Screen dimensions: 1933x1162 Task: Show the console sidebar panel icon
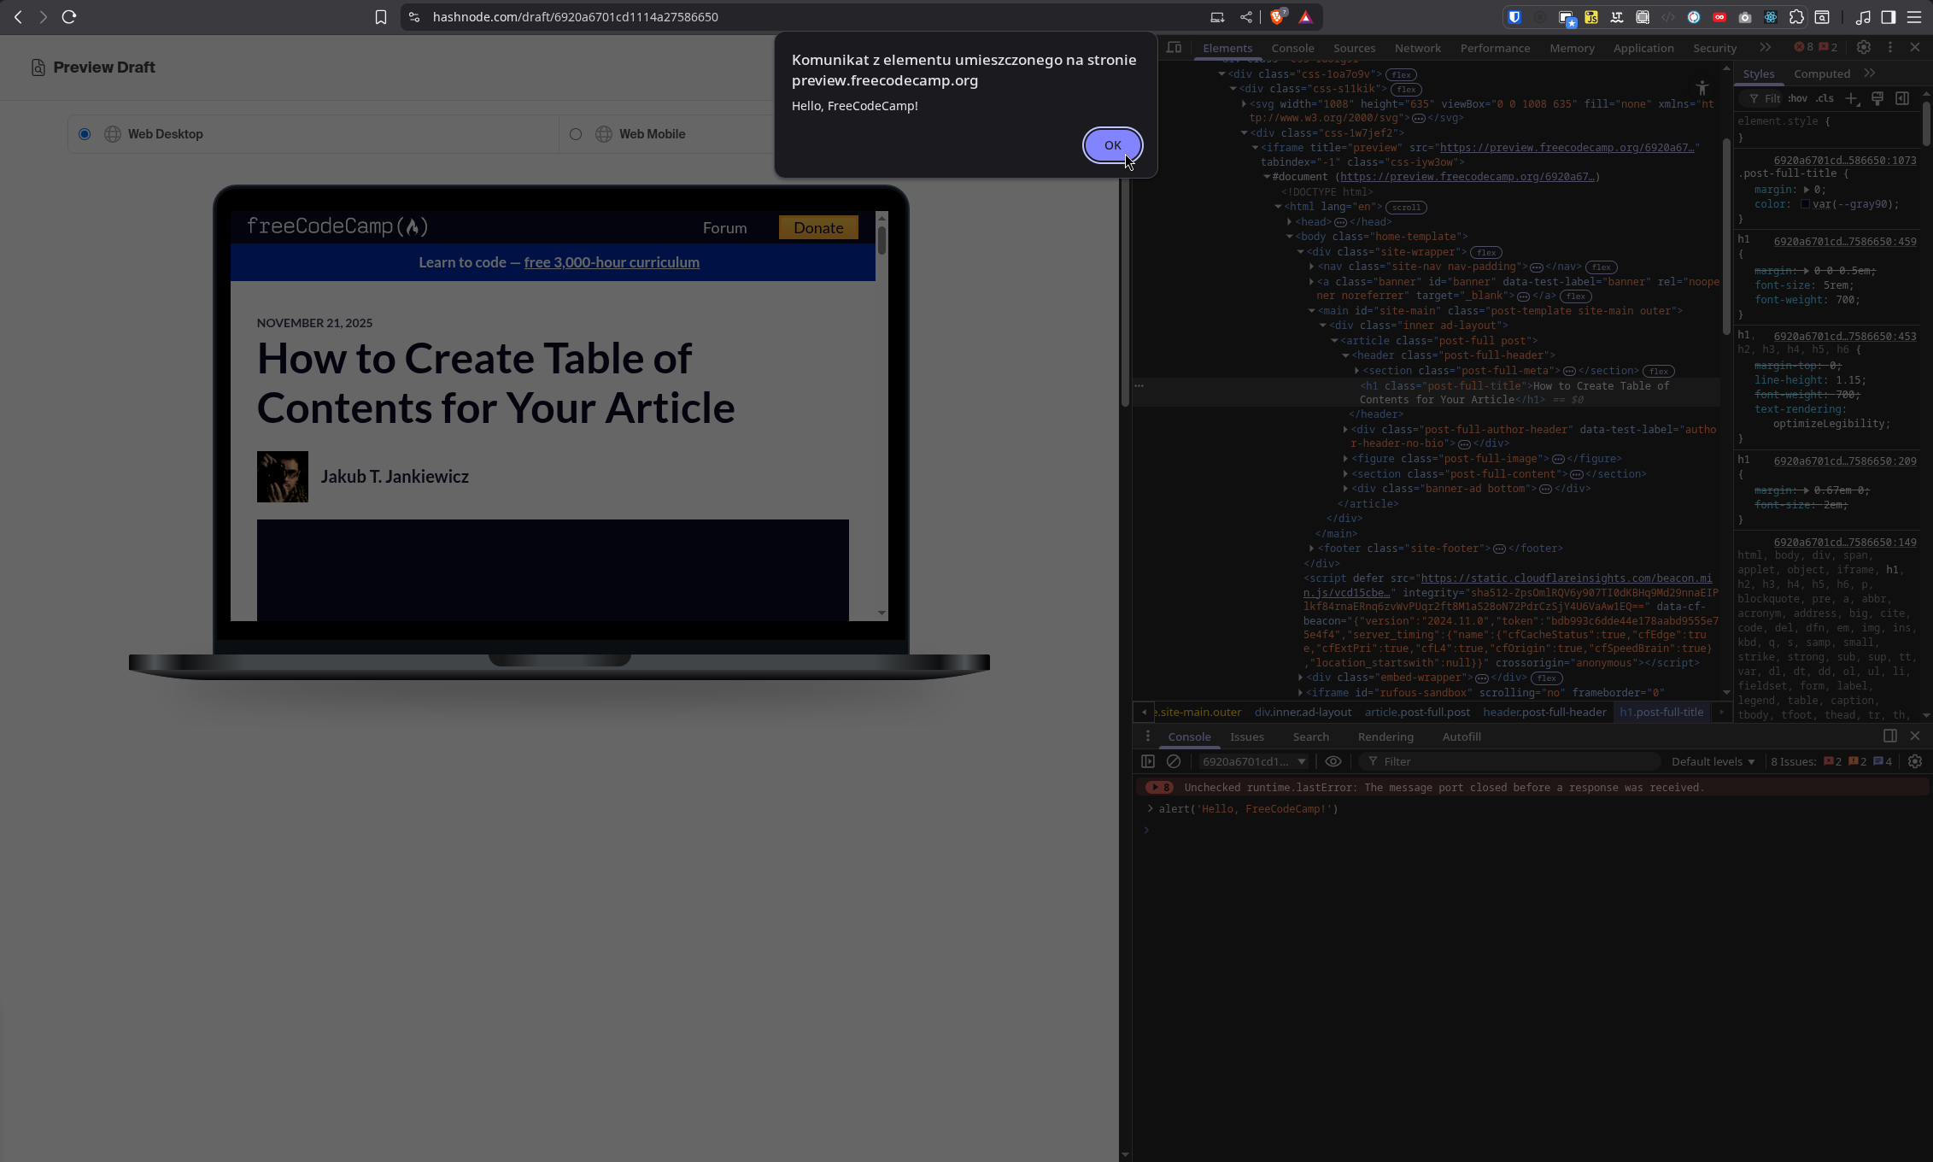1148,761
